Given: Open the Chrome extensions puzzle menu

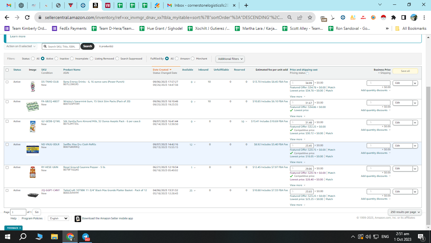Looking at the screenshot, I should pyautogui.click(x=394, y=18).
